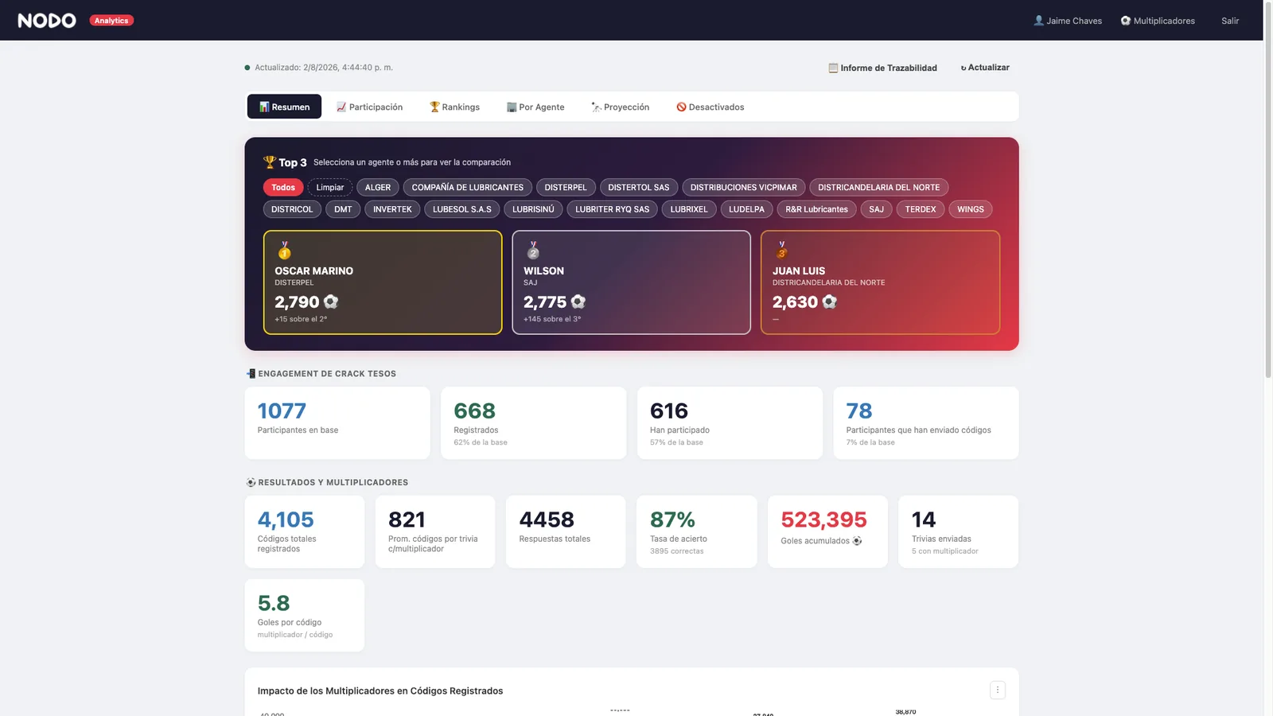Open the Impacto chart options menu

[x=998, y=691]
